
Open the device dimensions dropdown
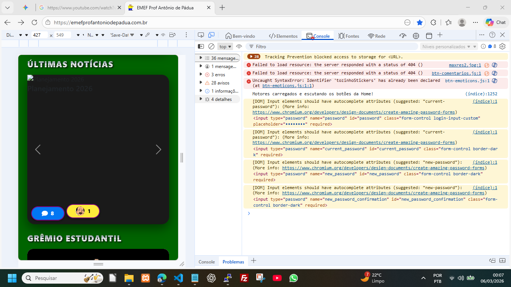pyautogui.click(x=16, y=35)
